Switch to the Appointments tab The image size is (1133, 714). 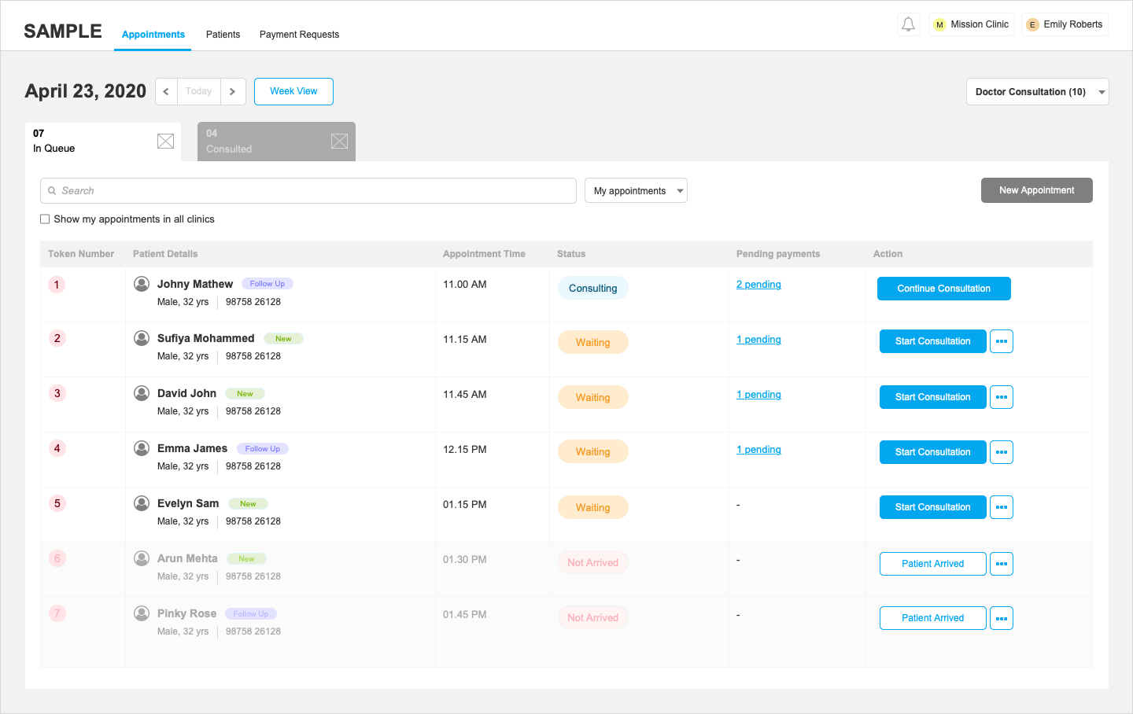click(153, 35)
